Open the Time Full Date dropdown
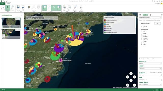 click(x=150, y=80)
